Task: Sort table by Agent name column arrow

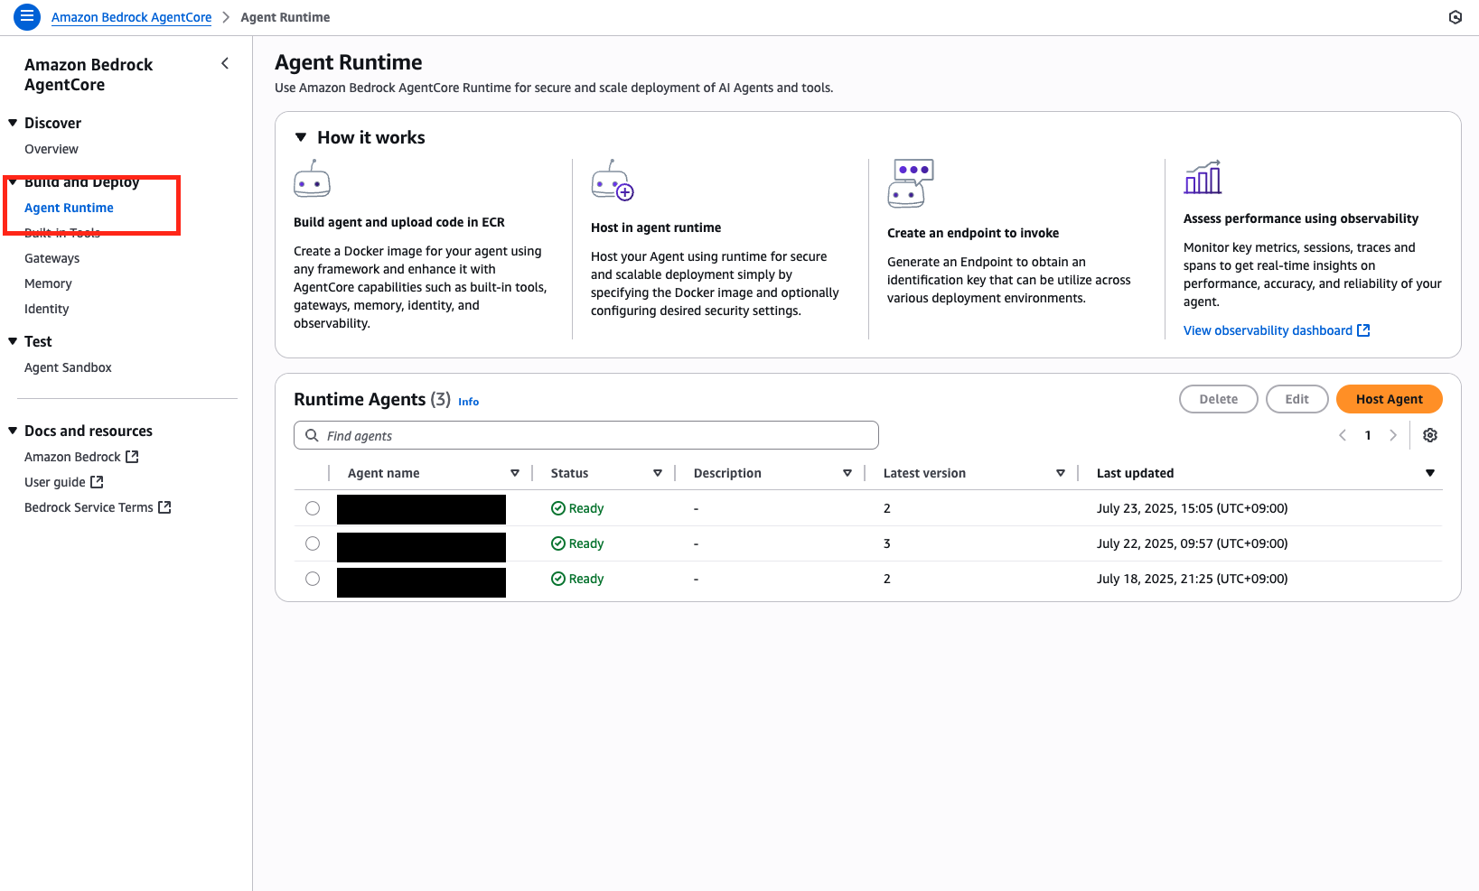Action: tap(515, 473)
